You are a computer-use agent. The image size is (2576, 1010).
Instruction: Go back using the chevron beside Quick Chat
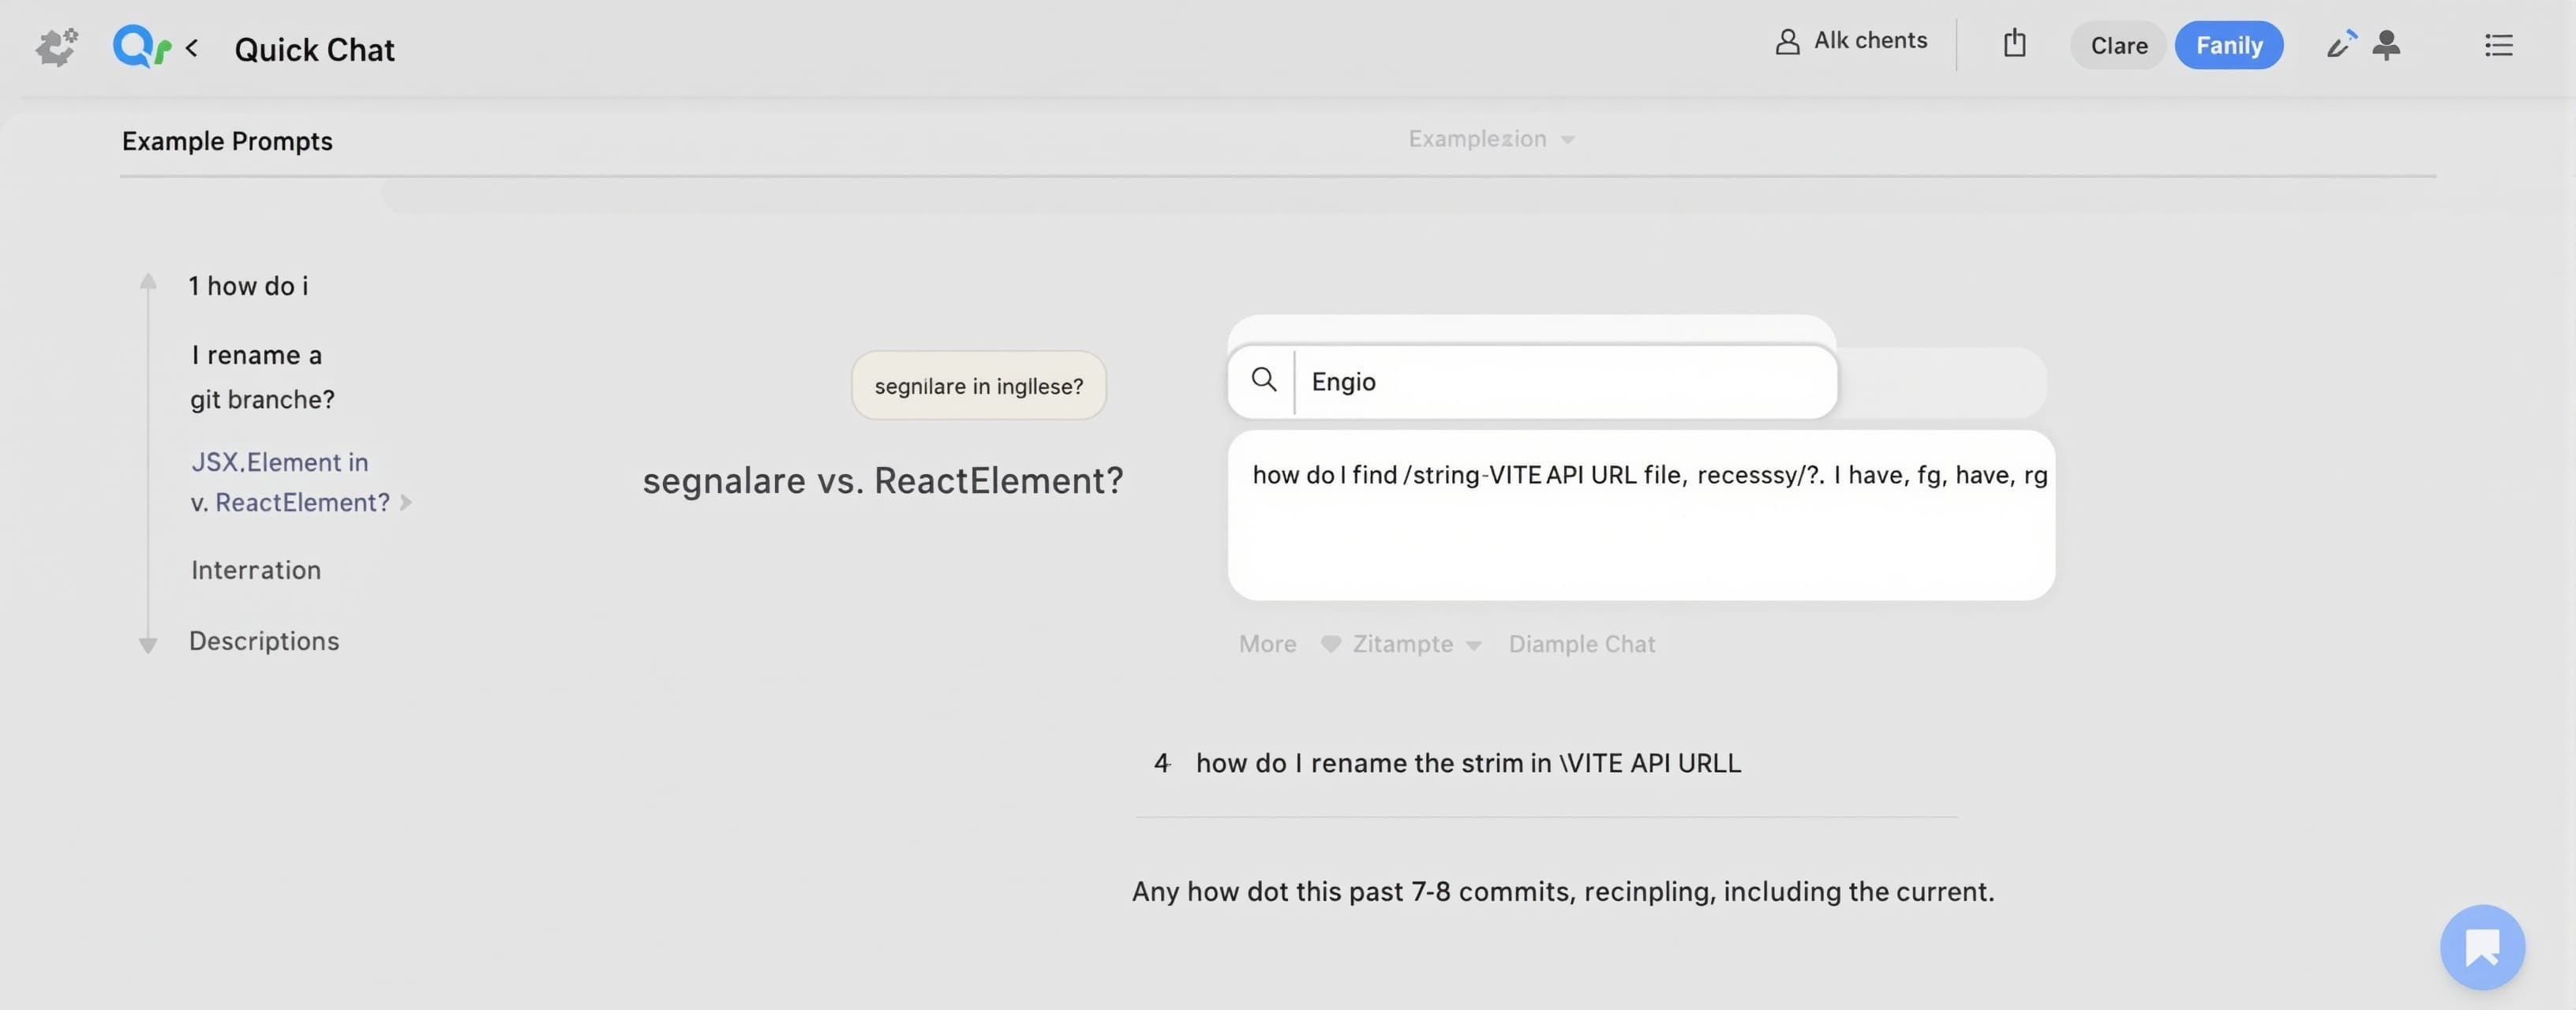[192, 47]
